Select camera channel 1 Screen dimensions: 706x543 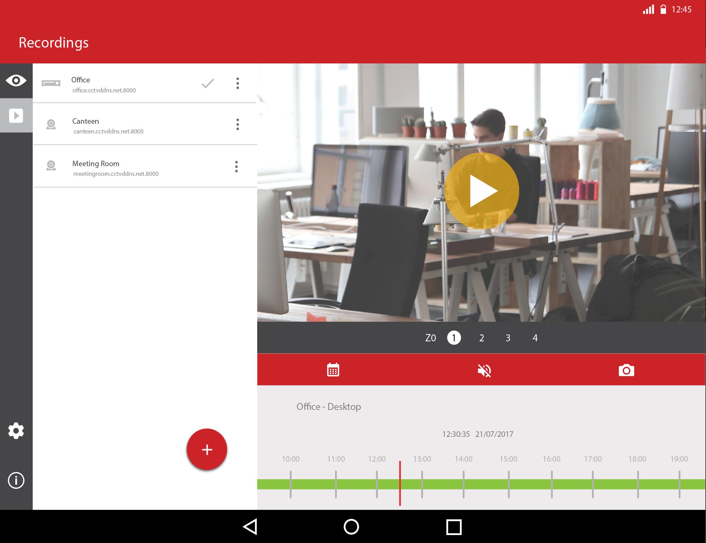[454, 338]
